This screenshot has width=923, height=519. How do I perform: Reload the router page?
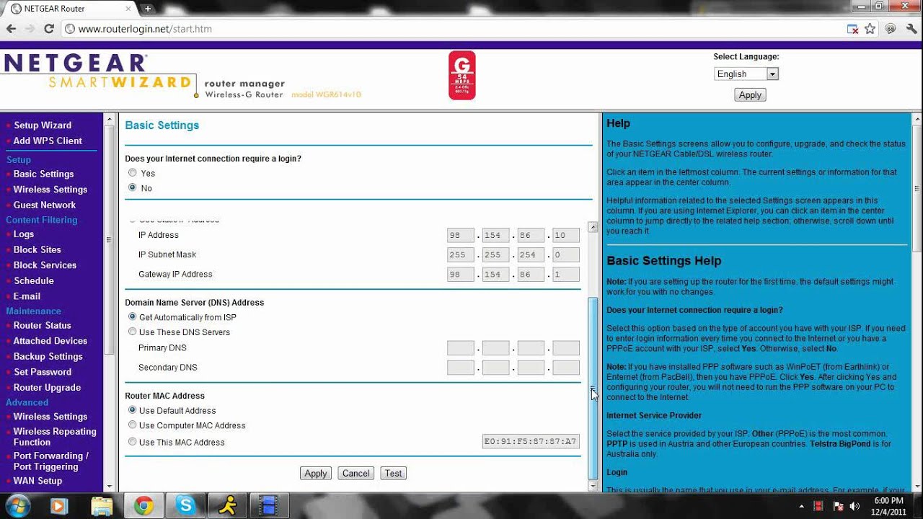(x=49, y=29)
